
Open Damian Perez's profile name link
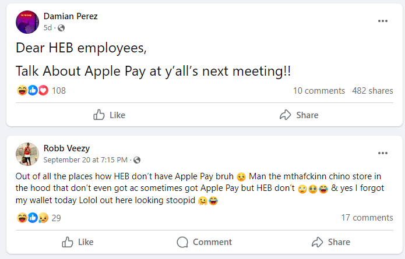[x=71, y=16]
